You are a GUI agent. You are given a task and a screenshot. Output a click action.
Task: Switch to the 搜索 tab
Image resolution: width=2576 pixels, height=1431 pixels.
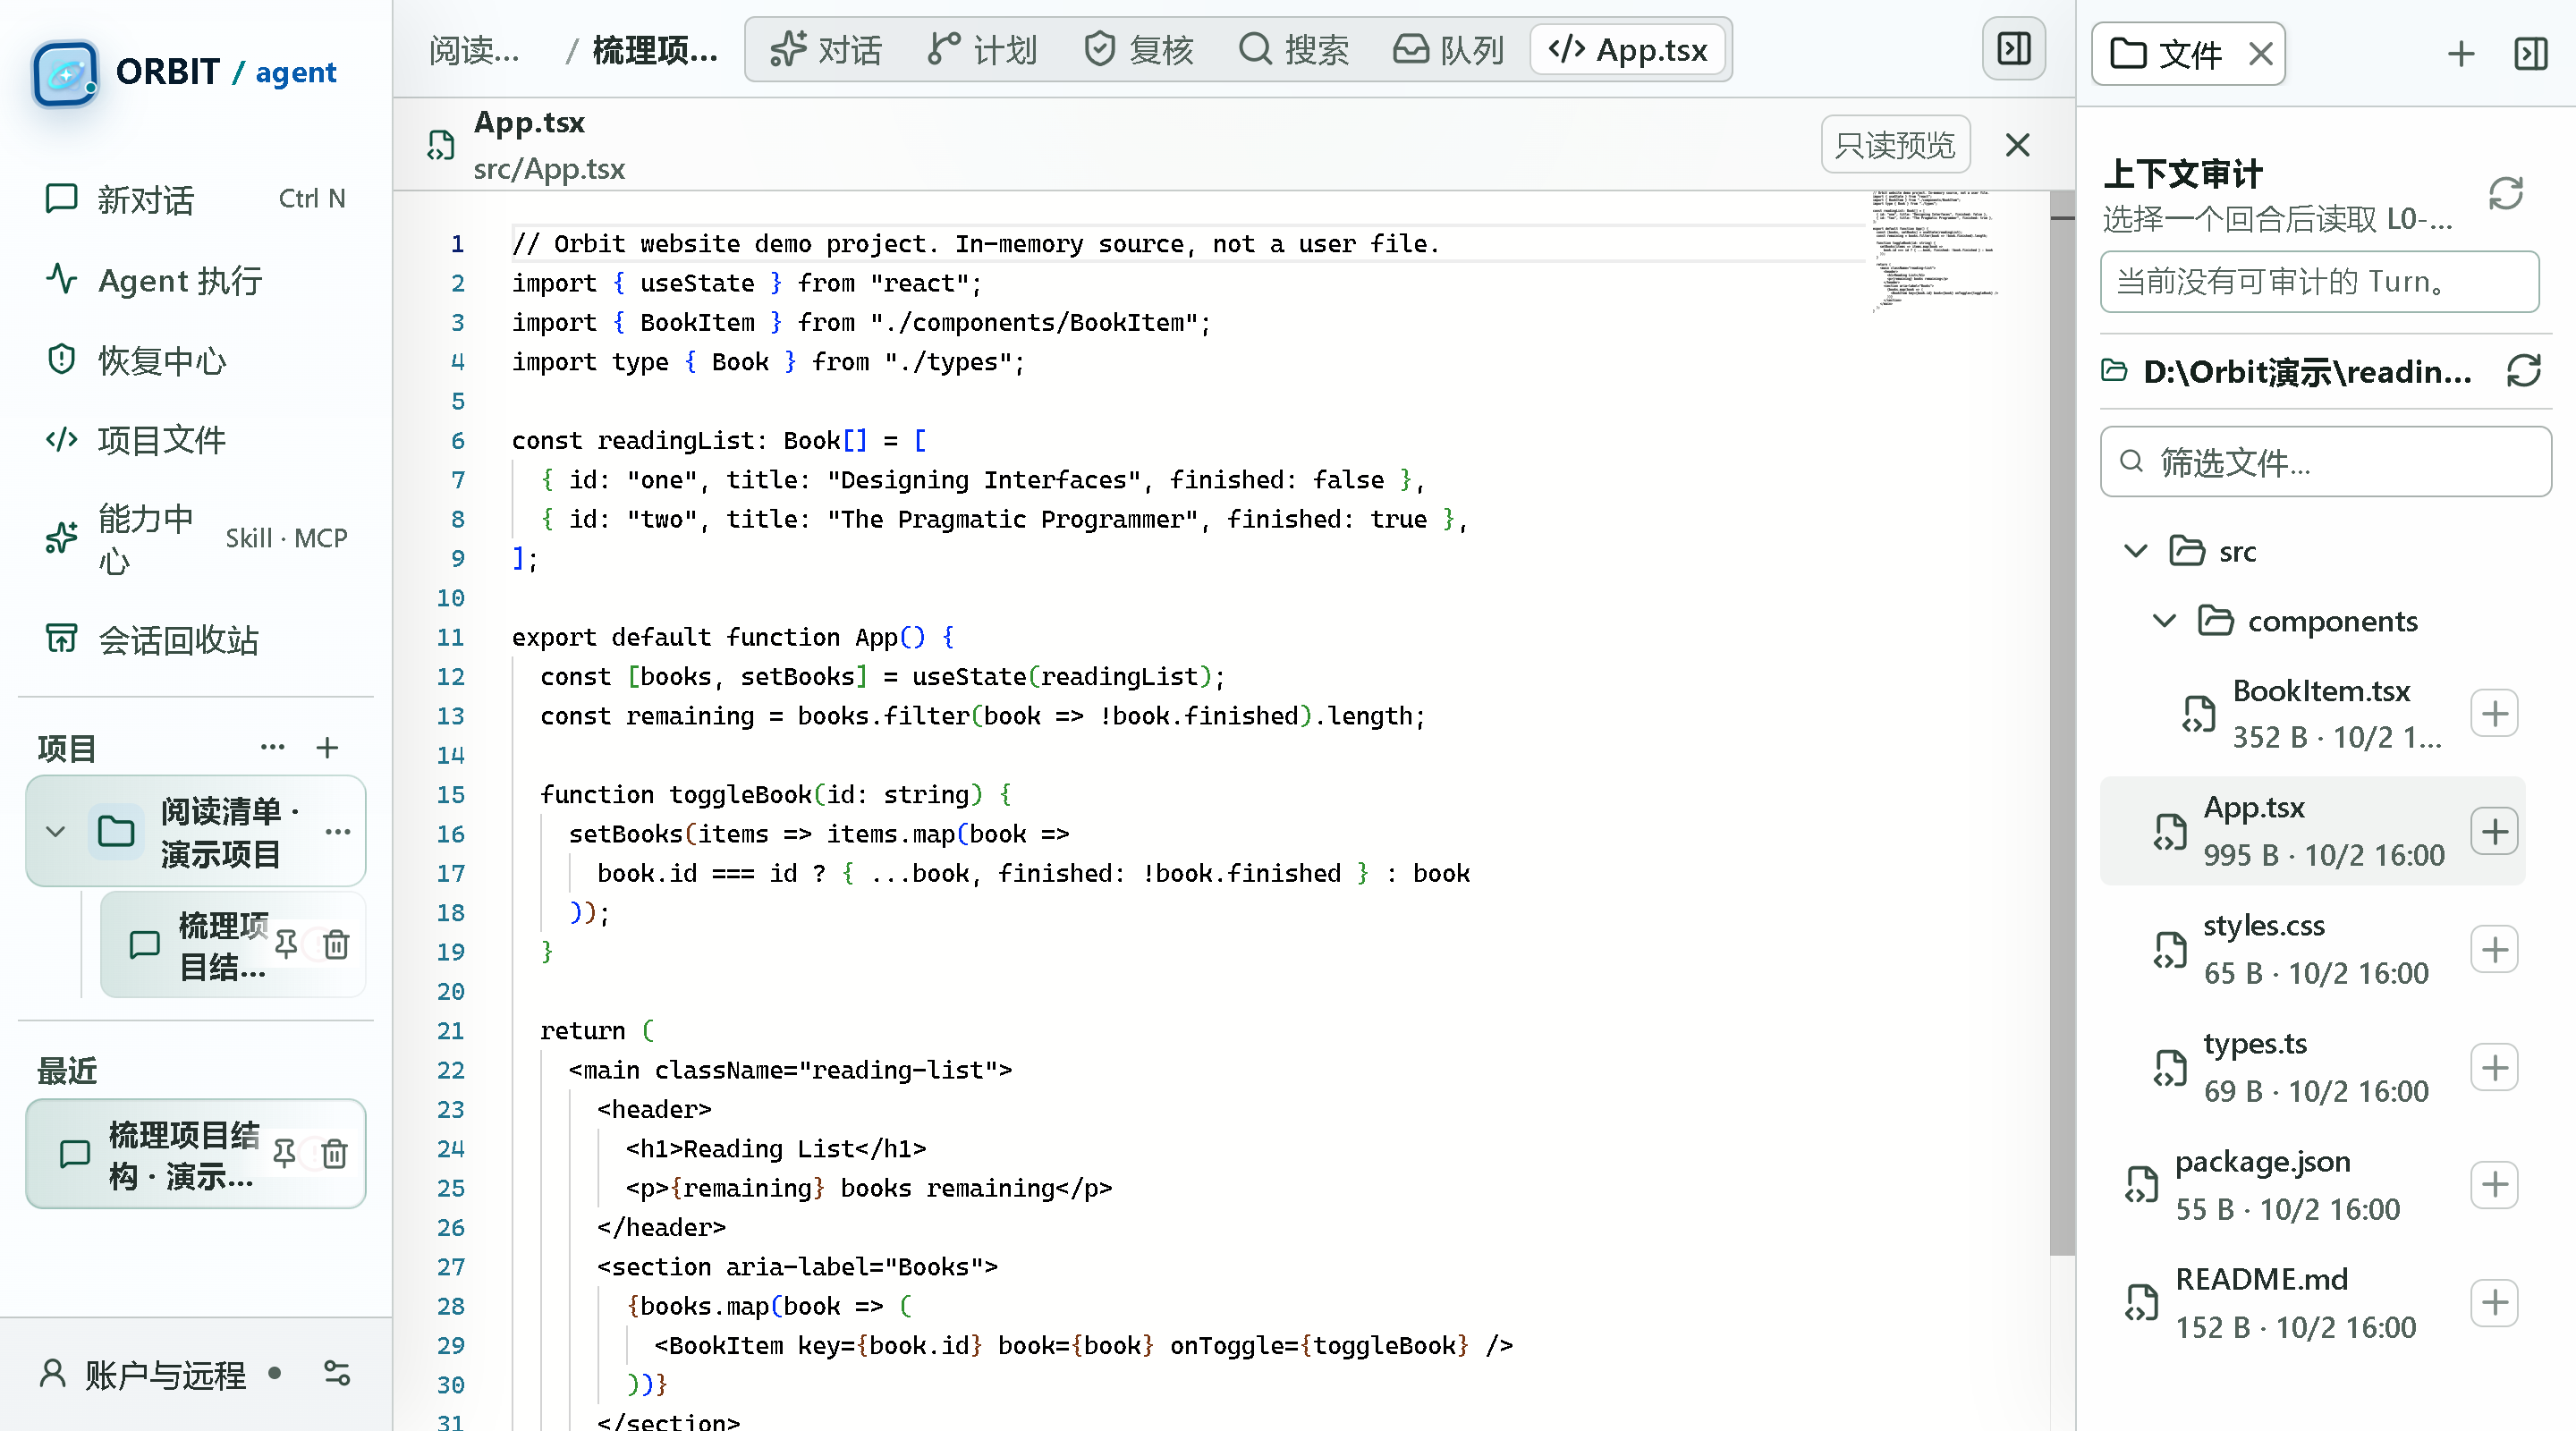pyautogui.click(x=1294, y=49)
